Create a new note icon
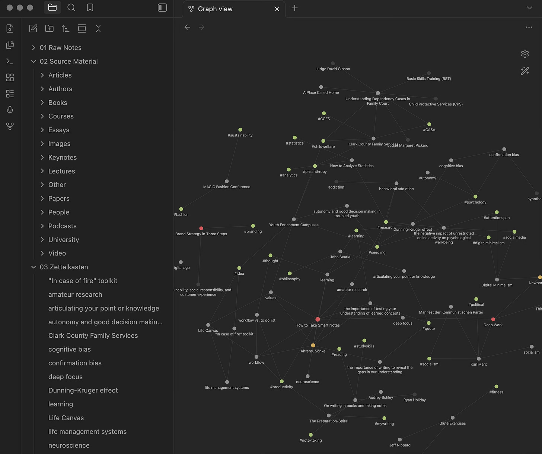Image resolution: width=542 pixels, height=454 pixels. (x=33, y=28)
